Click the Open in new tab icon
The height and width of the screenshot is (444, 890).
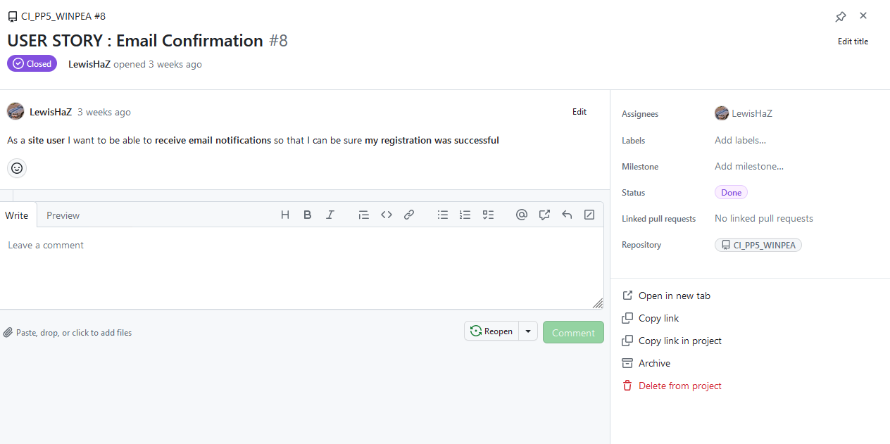(627, 296)
